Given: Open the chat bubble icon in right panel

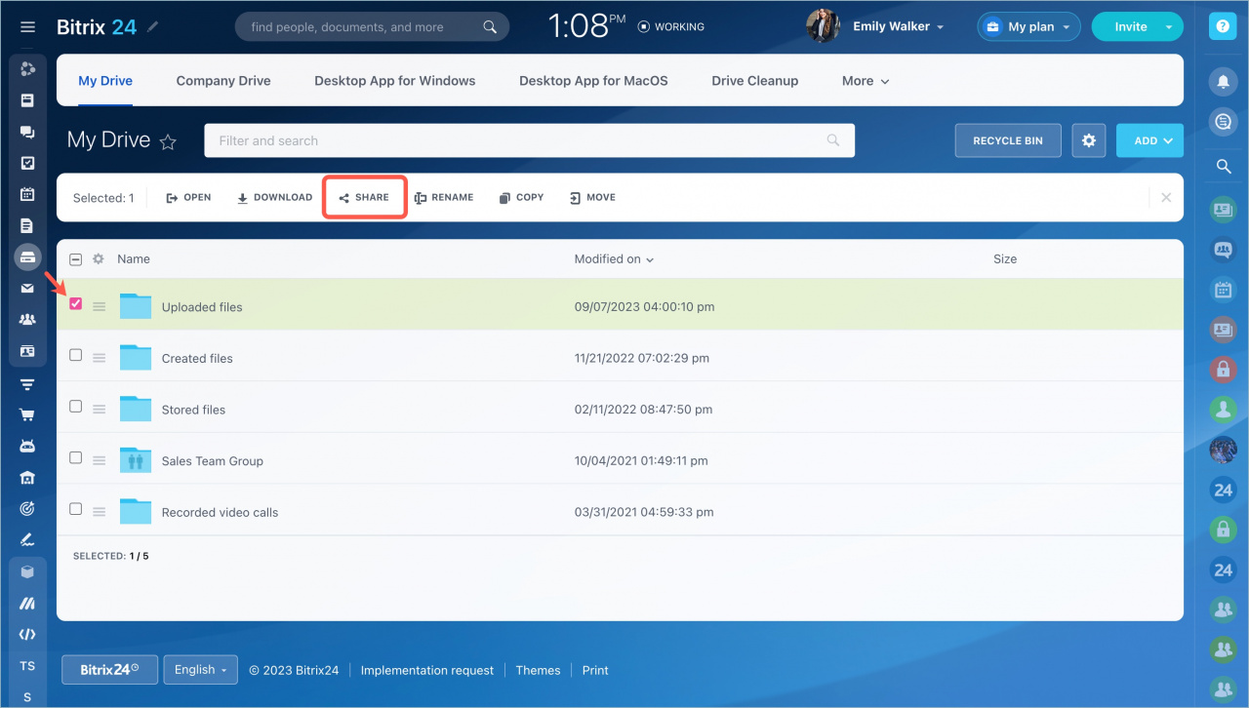Looking at the screenshot, I should pyautogui.click(x=1223, y=122).
